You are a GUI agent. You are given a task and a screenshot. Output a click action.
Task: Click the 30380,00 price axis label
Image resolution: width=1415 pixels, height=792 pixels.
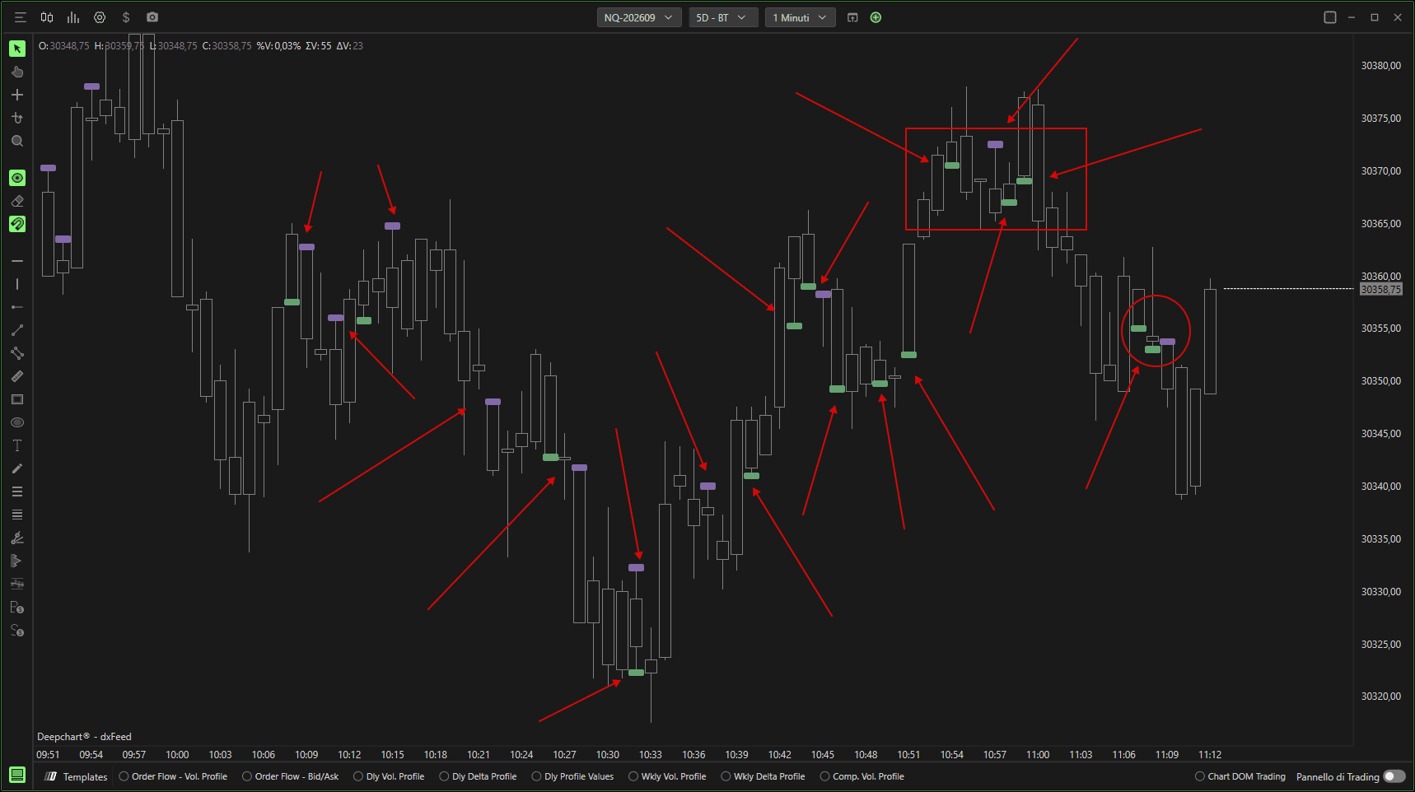pyautogui.click(x=1380, y=66)
